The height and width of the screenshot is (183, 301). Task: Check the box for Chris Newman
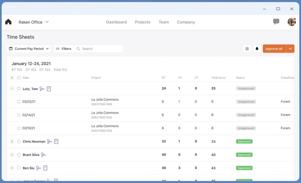tap(19, 142)
